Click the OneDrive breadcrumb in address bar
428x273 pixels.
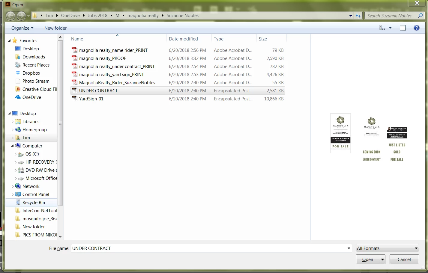tap(70, 16)
